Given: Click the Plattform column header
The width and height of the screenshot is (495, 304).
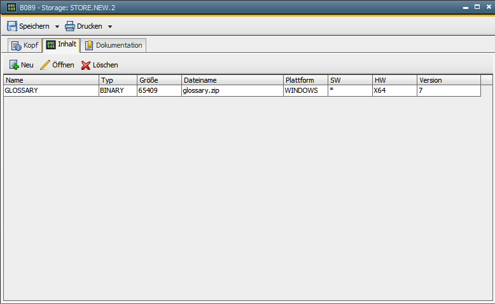Looking at the screenshot, I should pos(305,80).
